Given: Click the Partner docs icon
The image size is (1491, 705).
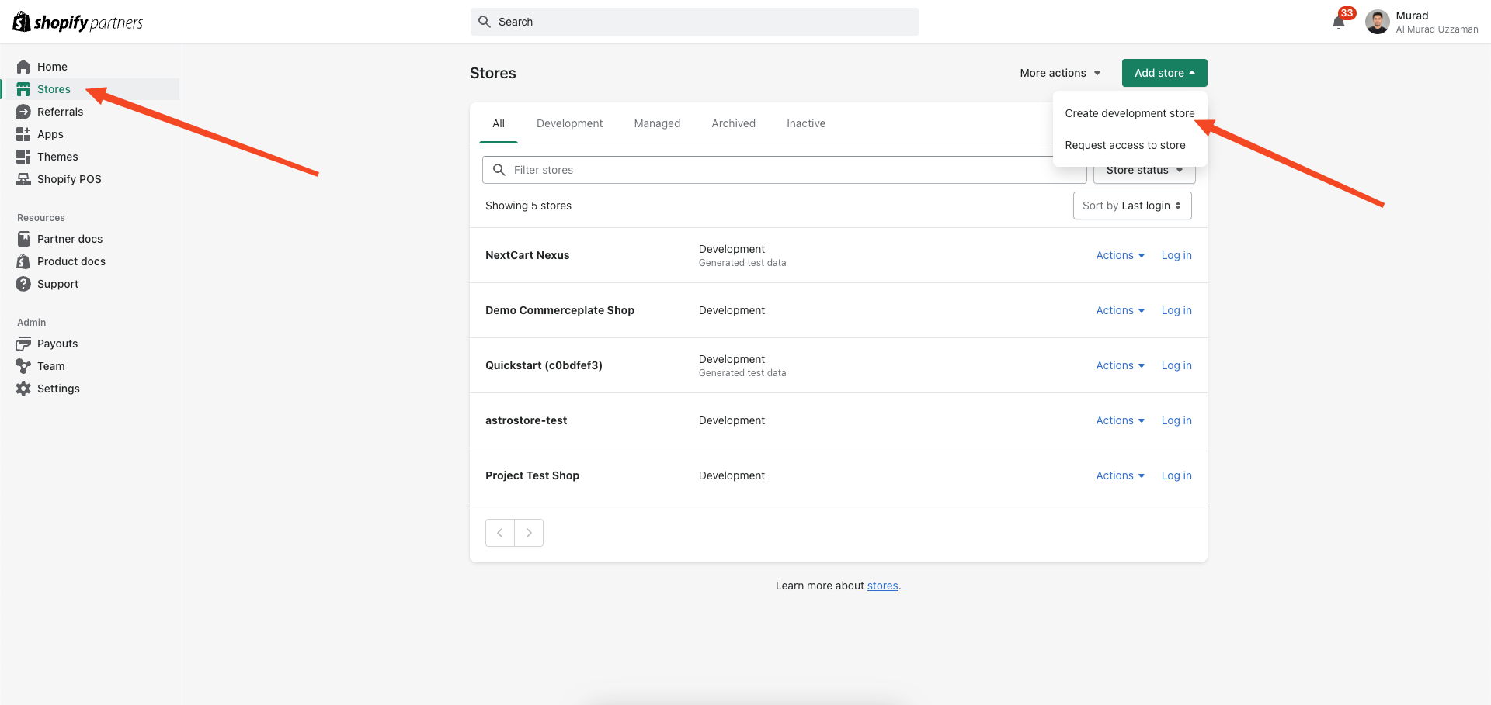Looking at the screenshot, I should coord(23,239).
